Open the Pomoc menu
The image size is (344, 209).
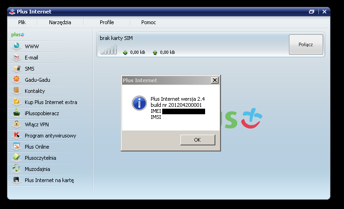pyautogui.click(x=149, y=22)
